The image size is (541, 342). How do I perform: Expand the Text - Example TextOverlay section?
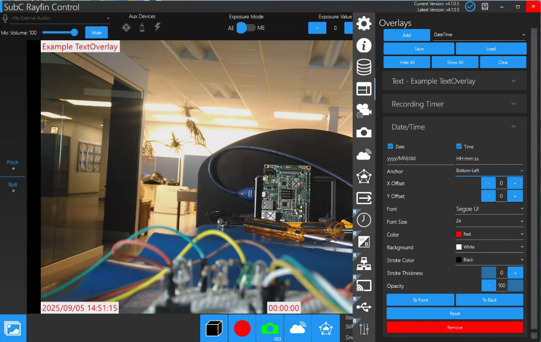pos(454,81)
